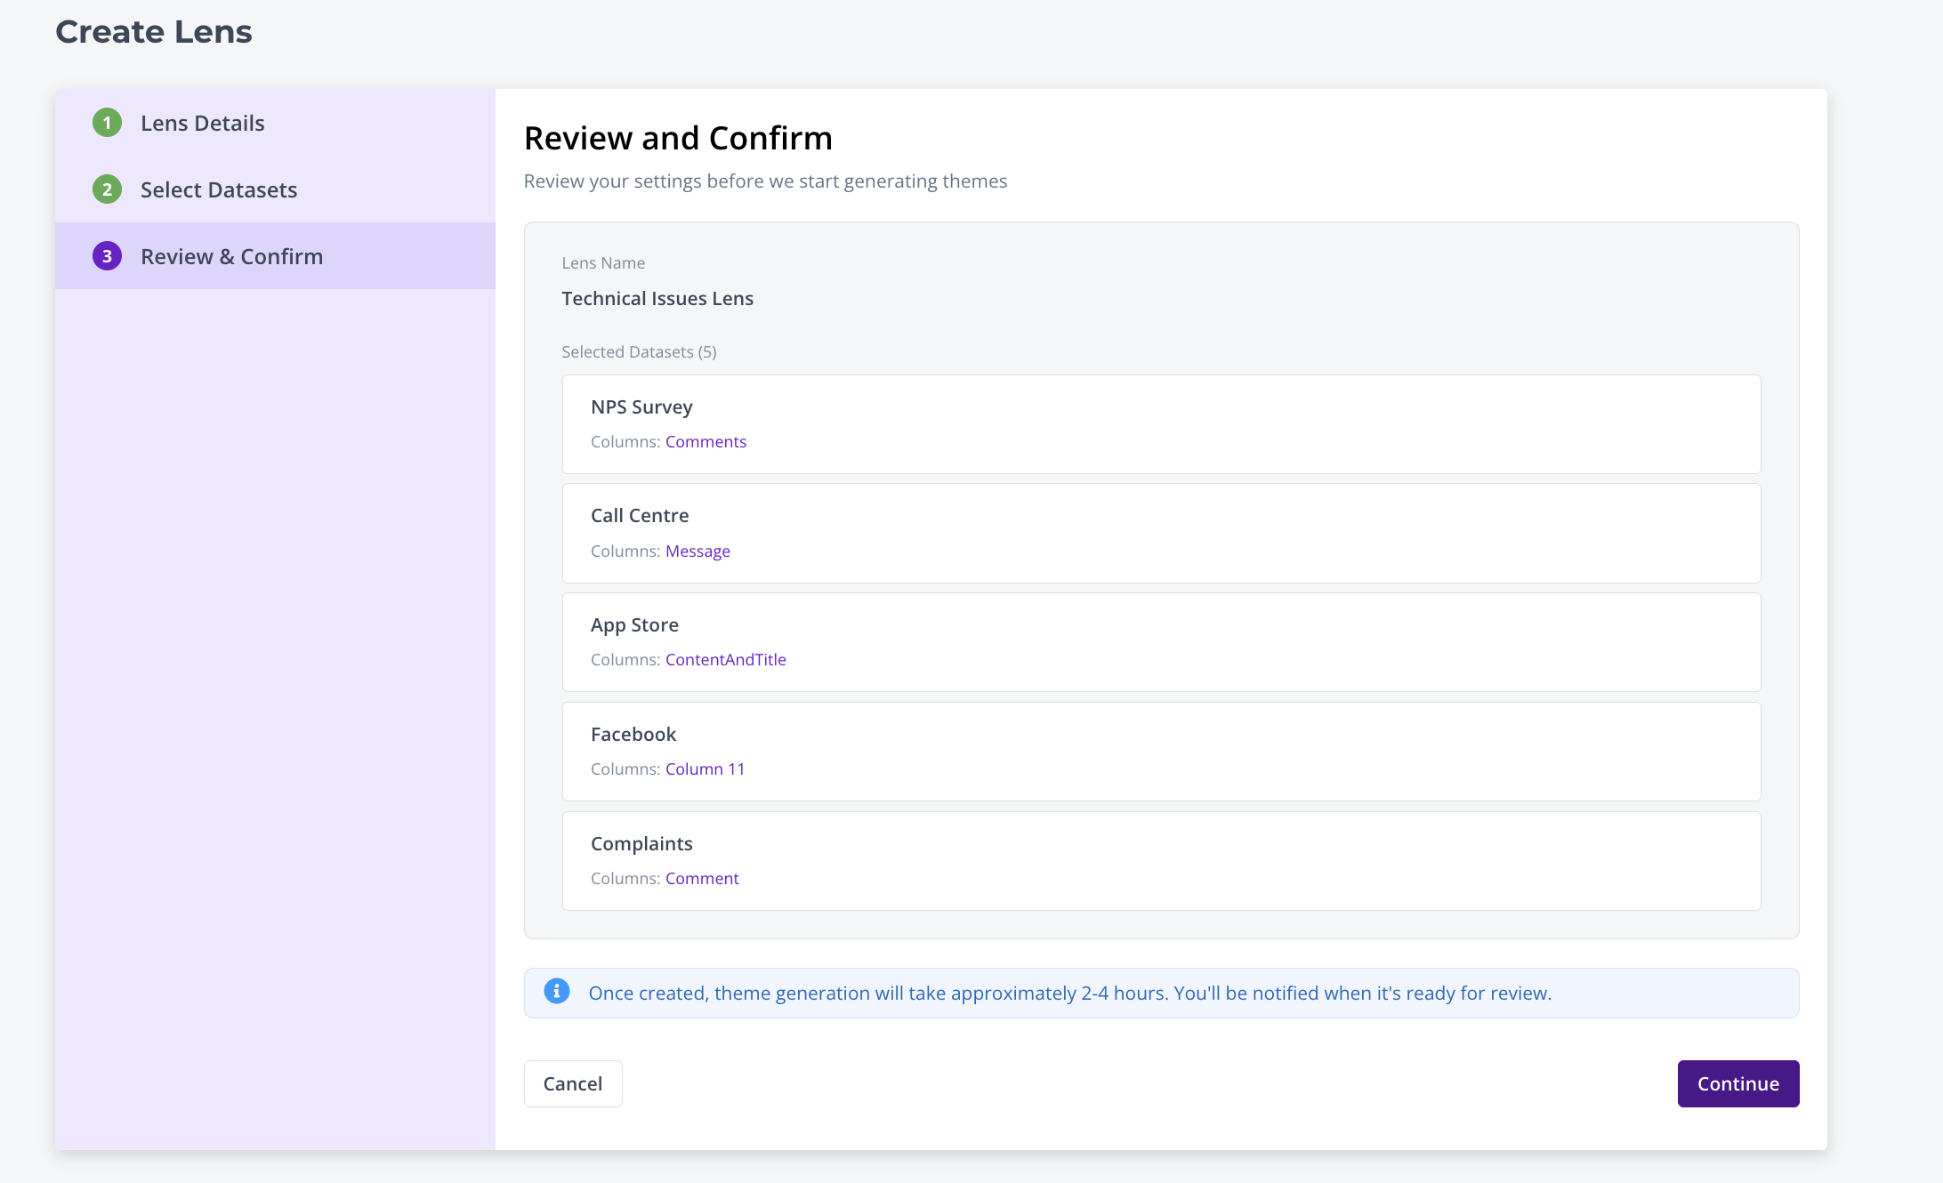Click the ContentAndTitle column link
This screenshot has width=1943, height=1183.
pyautogui.click(x=725, y=660)
